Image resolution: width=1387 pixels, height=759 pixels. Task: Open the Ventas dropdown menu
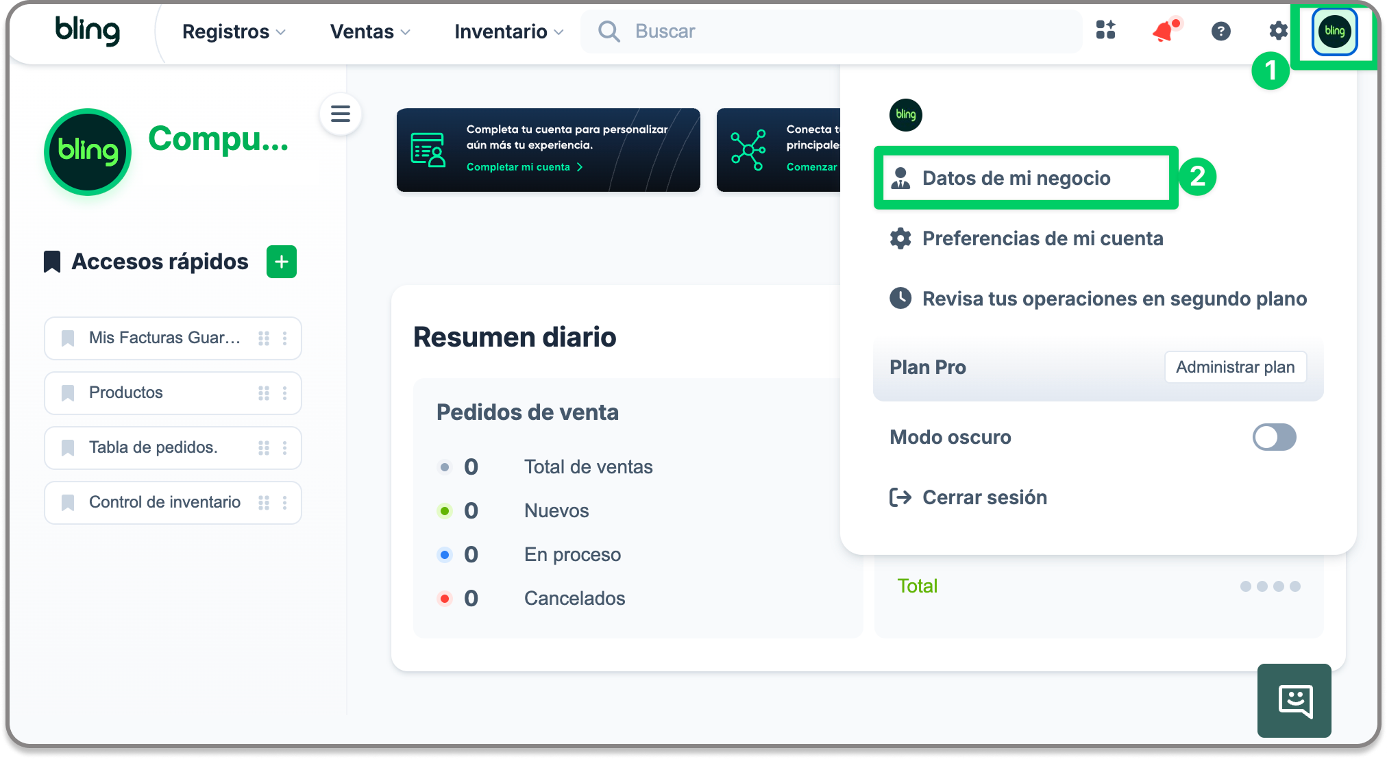click(370, 32)
